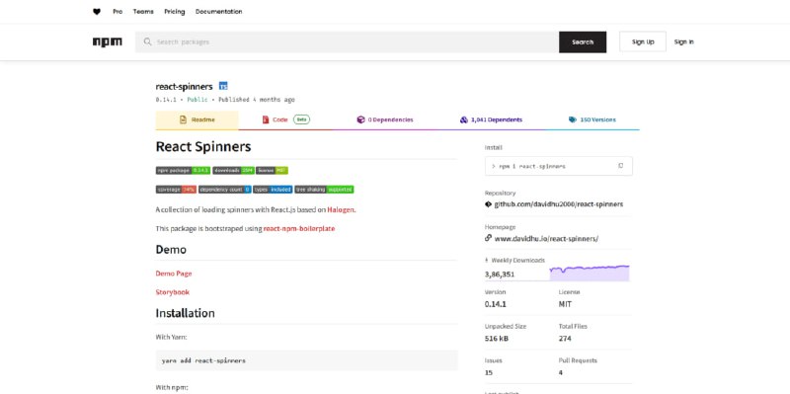Screen dimensions: 790x394
Task: Click the magnifier icon in search box
Action: tap(147, 41)
